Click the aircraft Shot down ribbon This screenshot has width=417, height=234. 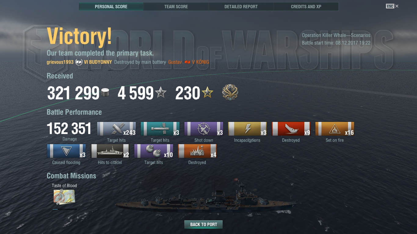coord(204,129)
